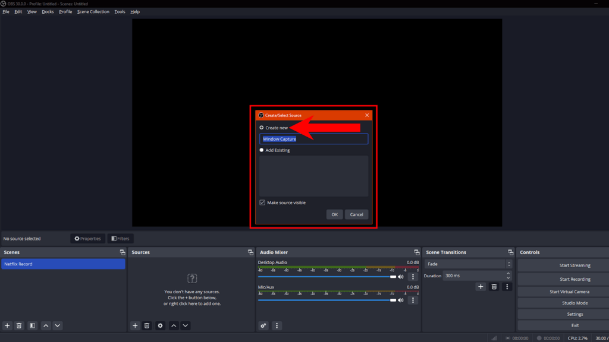This screenshot has width=609, height=342.
Task: Open scene filters icon in Scenes dock
Action: point(32,326)
